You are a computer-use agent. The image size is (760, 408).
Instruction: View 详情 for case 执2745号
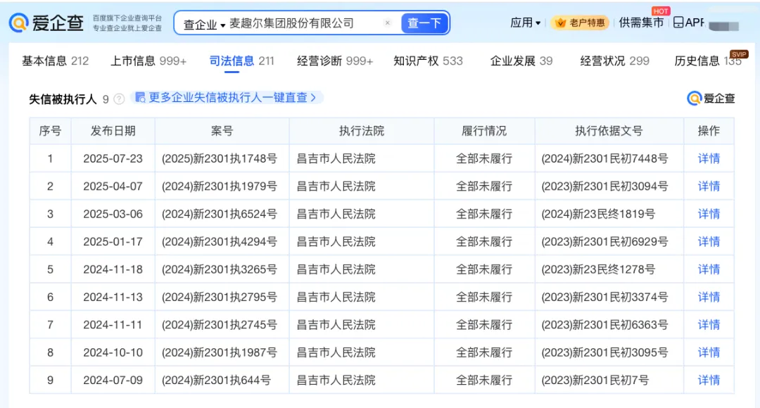pyautogui.click(x=709, y=325)
